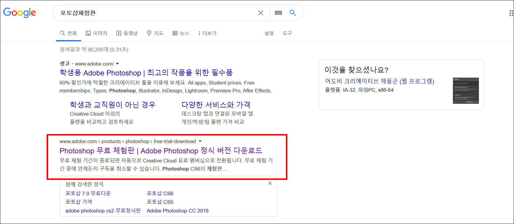The height and width of the screenshot is (224, 514).
Task: Open 설정 search settings
Action: point(269,33)
